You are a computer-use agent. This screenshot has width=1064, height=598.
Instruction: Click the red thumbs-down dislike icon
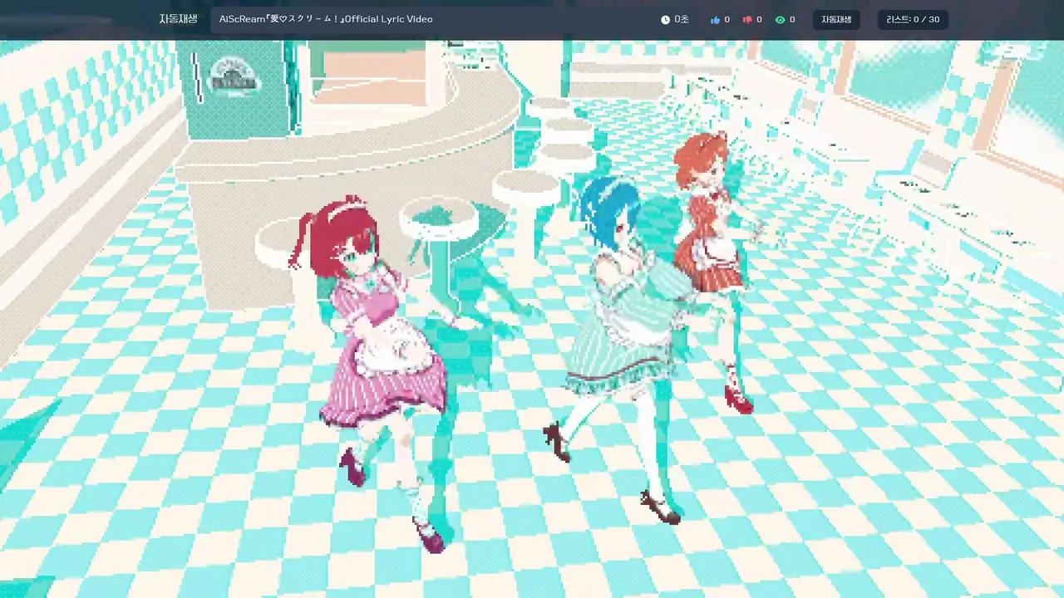[747, 19]
